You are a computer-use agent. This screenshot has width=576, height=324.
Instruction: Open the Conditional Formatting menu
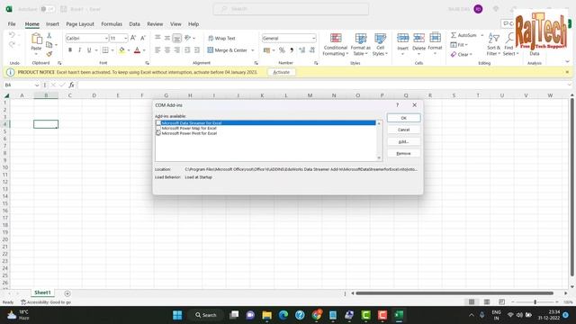[x=335, y=44]
